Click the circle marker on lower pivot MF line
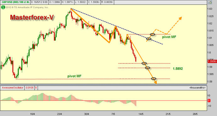 point(154,79)
